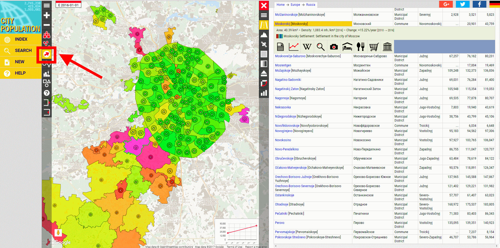The height and width of the screenshot is (248, 500).
Task: Open the INDEX menu item
Action: tap(21, 39)
